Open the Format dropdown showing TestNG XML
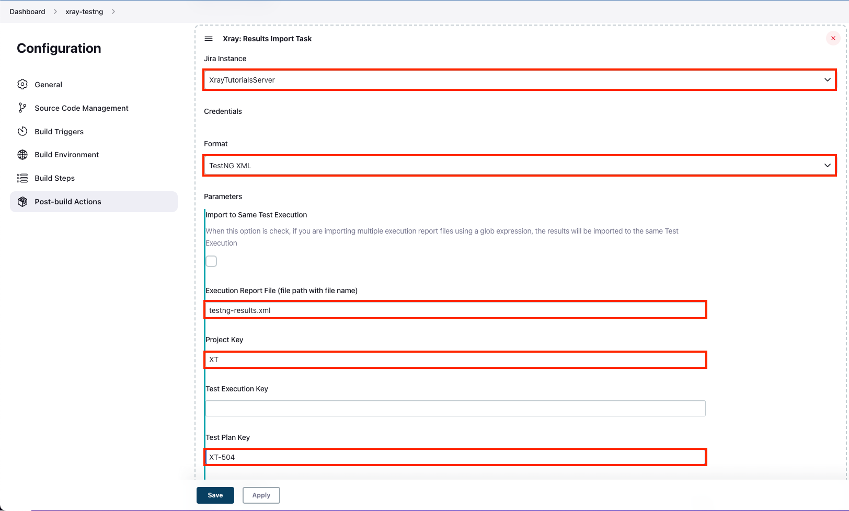This screenshot has width=849, height=511. [520, 166]
